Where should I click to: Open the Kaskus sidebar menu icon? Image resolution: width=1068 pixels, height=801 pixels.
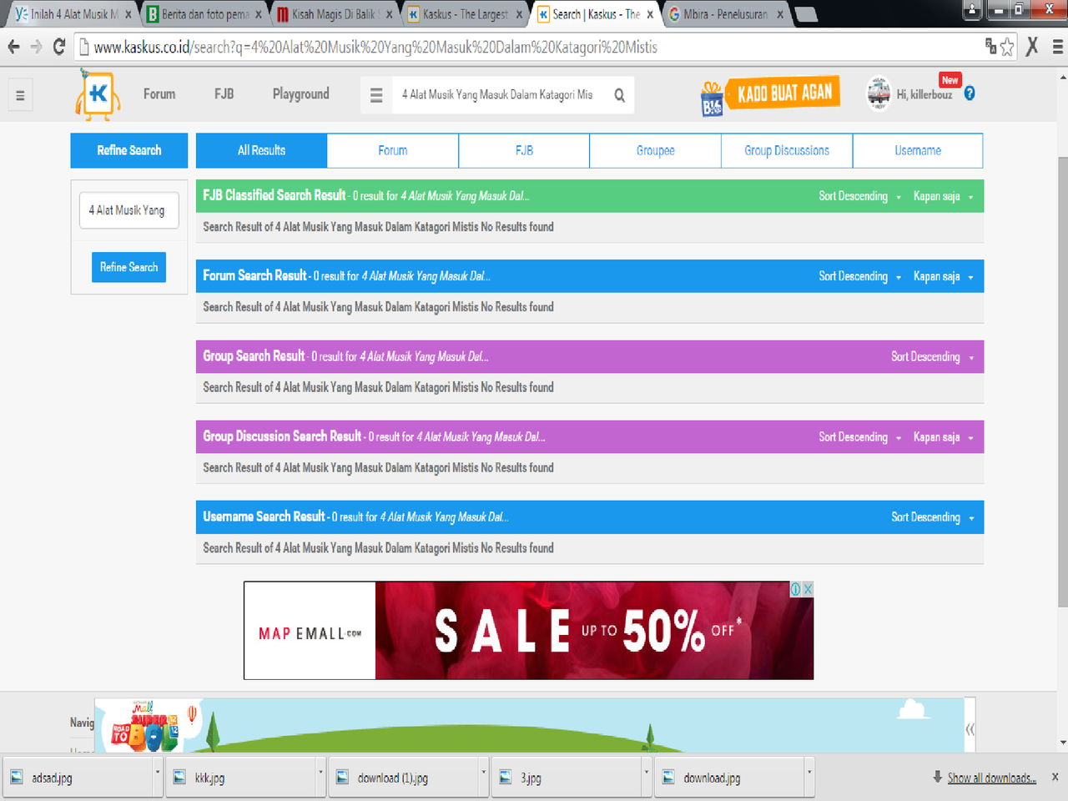coord(20,95)
